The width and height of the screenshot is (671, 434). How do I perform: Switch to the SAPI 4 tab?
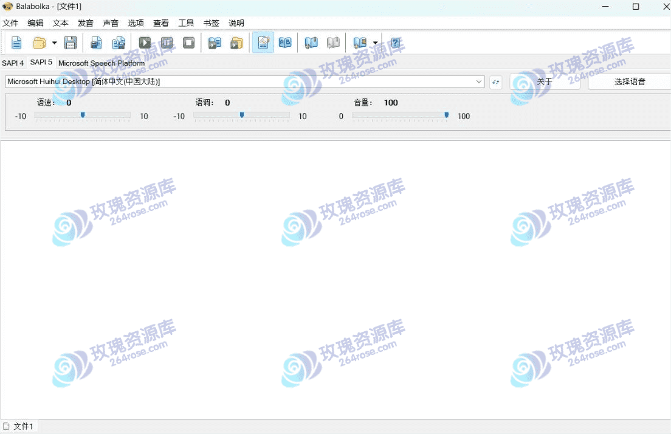pos(13,63)
